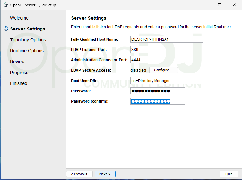This screenshot has height=180, width=242.
Task: Focus the Password (confirm) field
Action: pyautogui.click(x=158, y=101)
